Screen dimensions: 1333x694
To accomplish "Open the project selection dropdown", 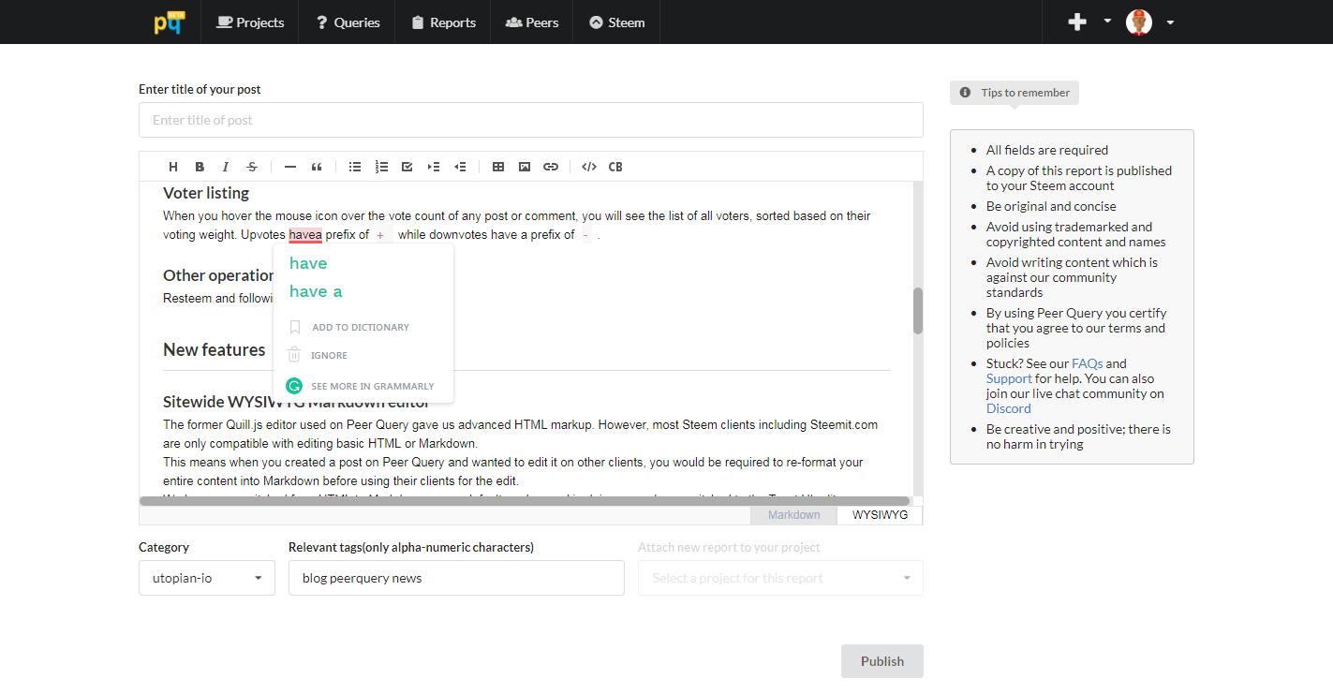I will (780, 578).
